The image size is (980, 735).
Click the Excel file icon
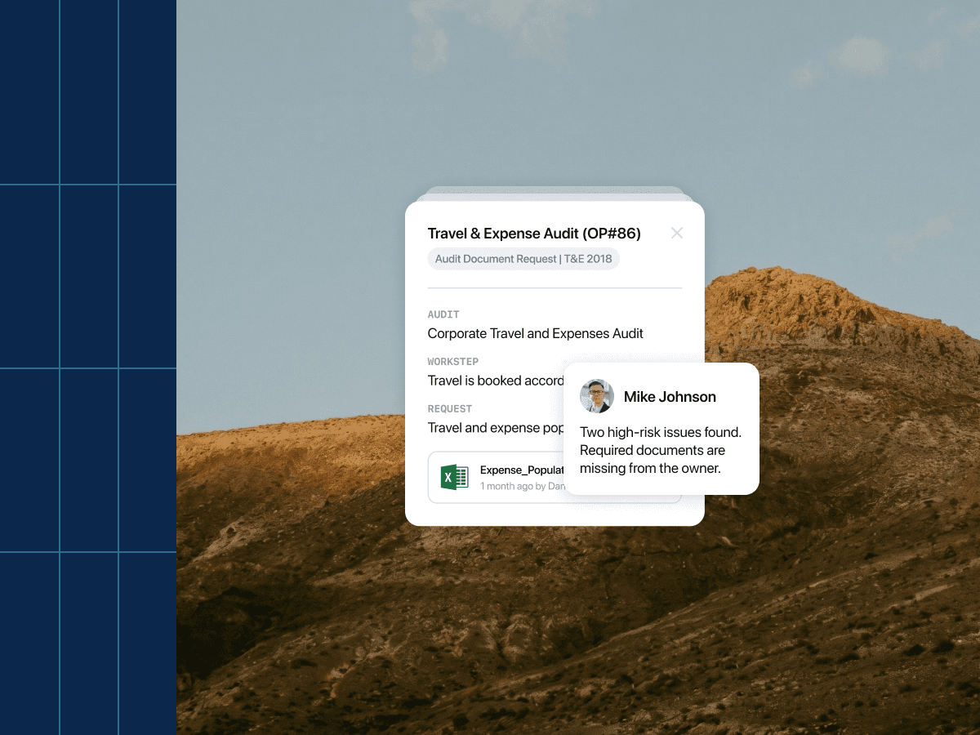pos(454,477)
